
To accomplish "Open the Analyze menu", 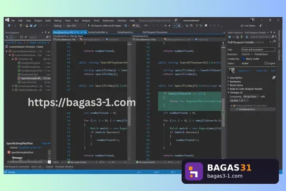I will [x=86, y=21].
